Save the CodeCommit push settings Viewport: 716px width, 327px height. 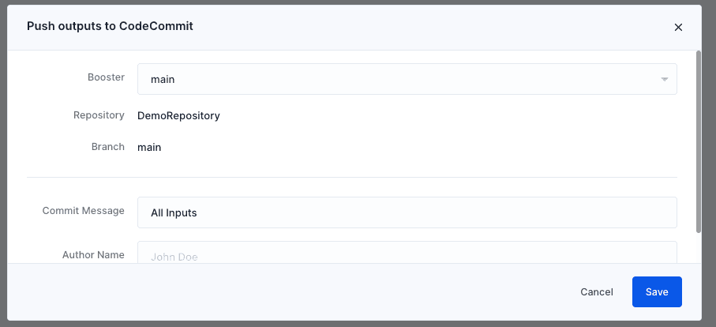(657, 291)
